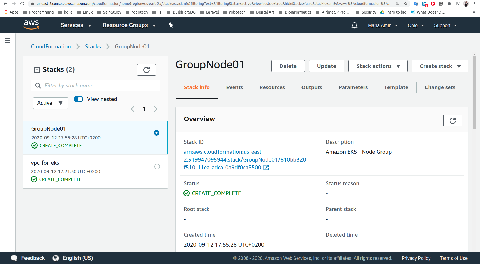
Task: Click the language globe icon
Action: (56, 258)
